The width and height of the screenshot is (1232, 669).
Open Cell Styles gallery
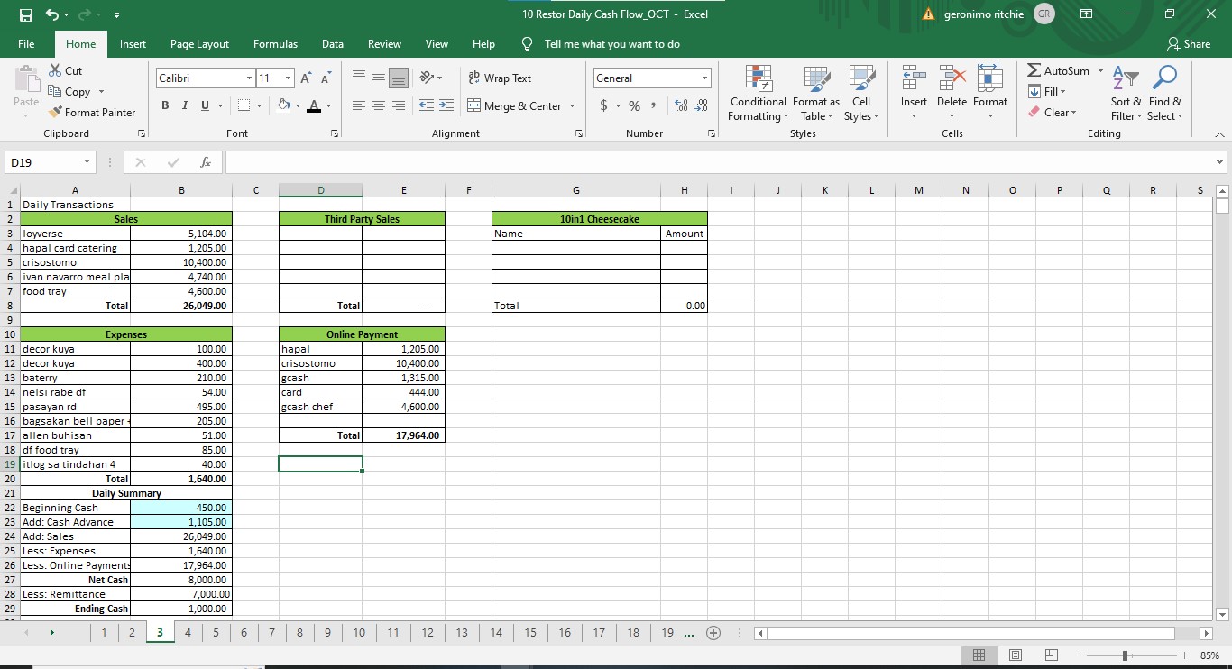[x=861, y=94]
